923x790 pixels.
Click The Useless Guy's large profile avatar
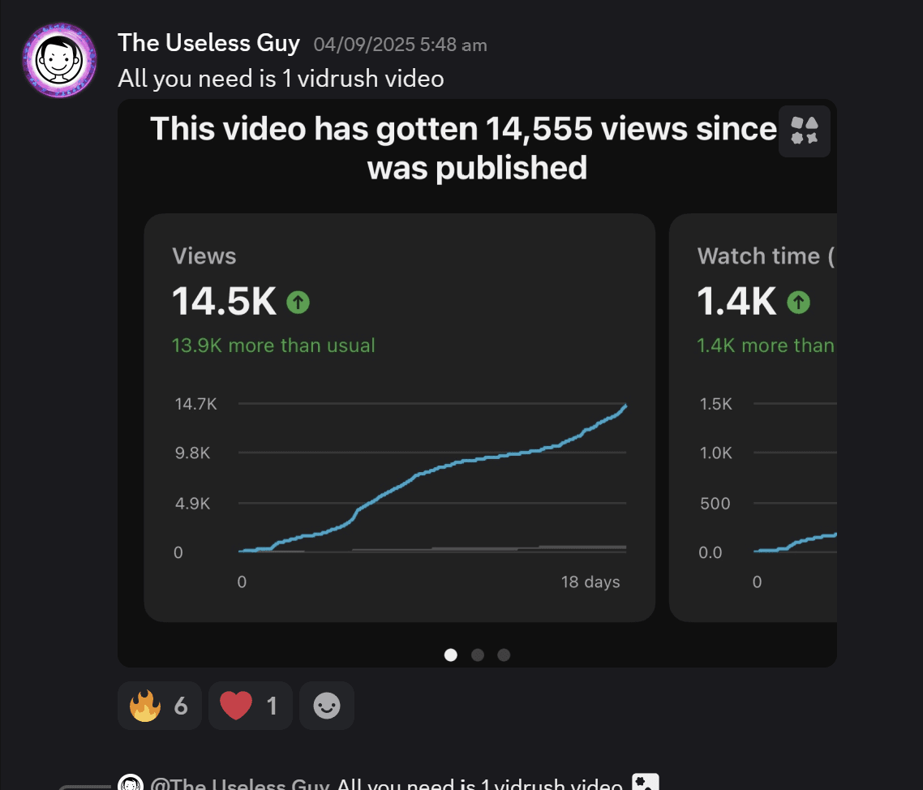click(x=59, y=60)
